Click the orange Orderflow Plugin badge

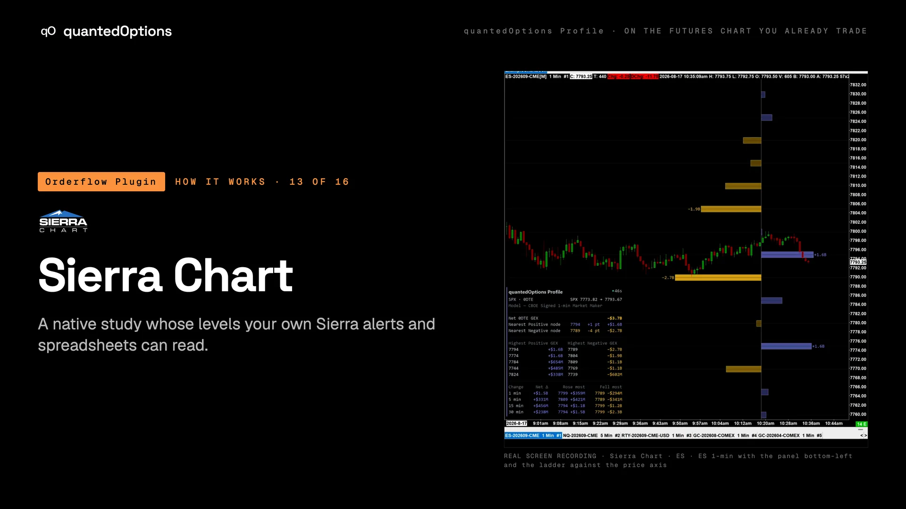tap(101, 181)
